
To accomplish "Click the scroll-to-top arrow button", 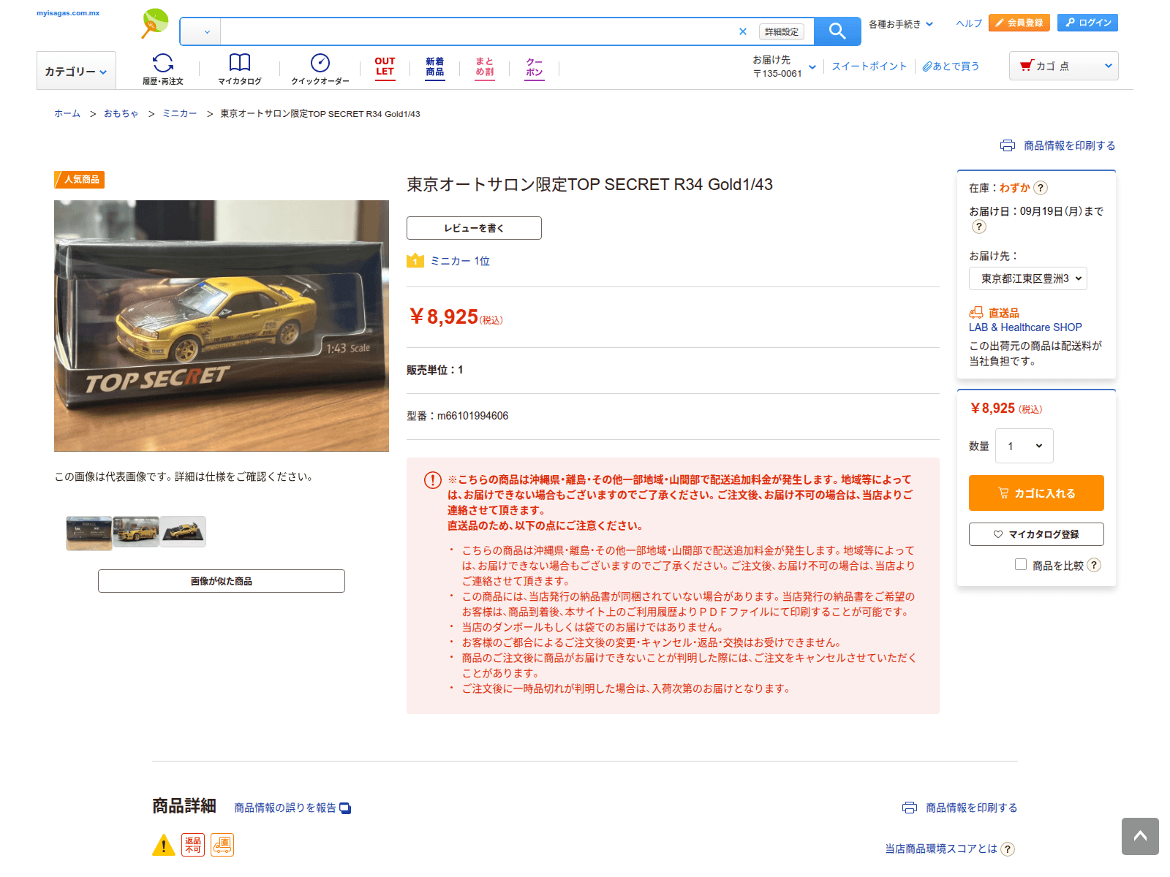I will click(1140, 836).
